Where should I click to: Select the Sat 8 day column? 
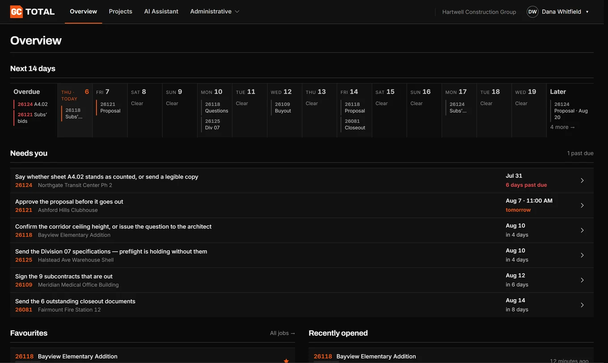(145, 110)
